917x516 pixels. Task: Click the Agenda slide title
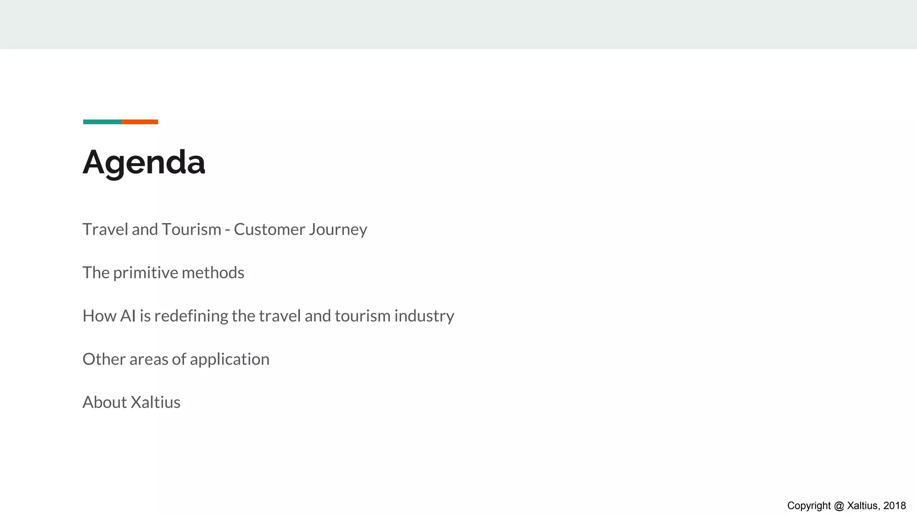click(144, 162)
